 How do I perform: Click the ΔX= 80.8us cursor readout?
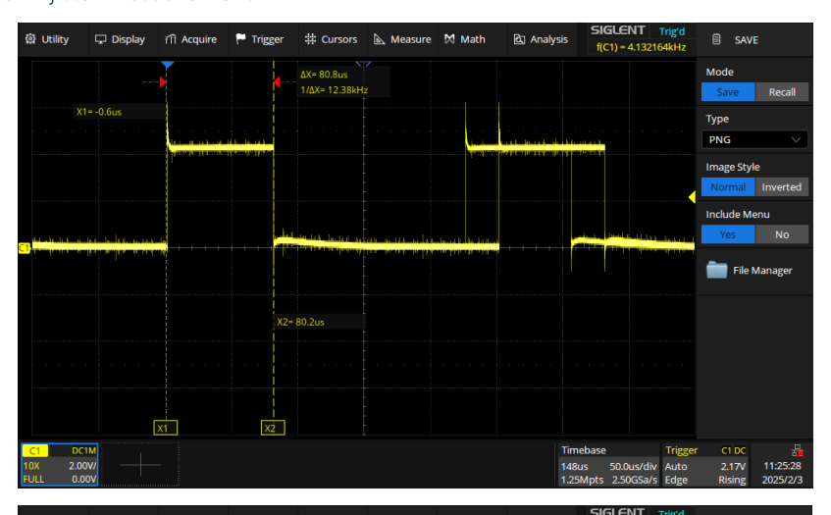point(324,75)
